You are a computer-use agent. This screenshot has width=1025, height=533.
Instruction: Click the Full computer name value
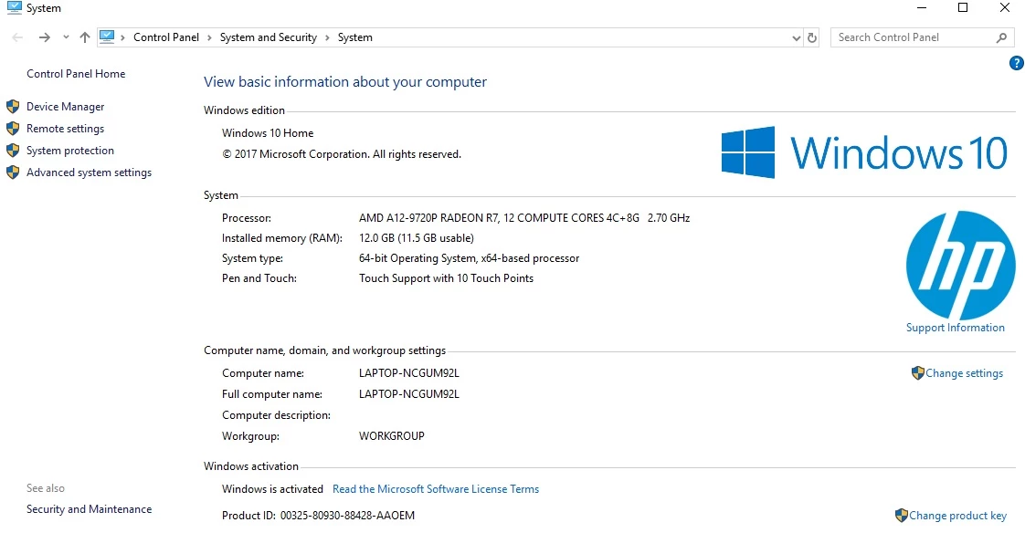[x=409, y=394]
